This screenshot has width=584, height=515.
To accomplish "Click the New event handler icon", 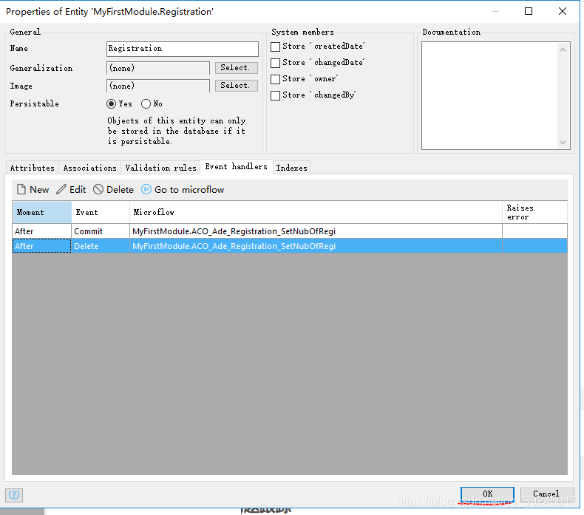I will click(21, 190).
